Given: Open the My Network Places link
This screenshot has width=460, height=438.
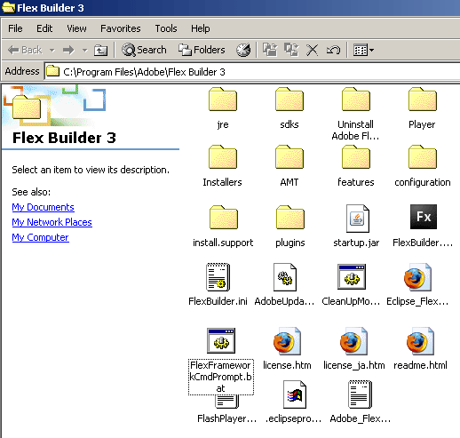Looking at the screenshot, I should coord(52,222).
